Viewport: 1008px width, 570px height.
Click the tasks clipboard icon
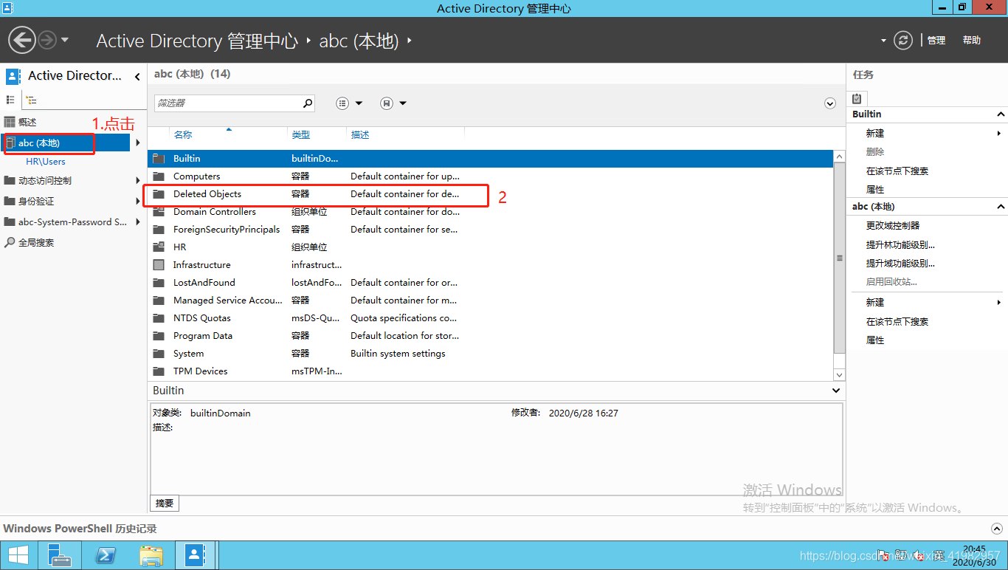pos(857,98)
